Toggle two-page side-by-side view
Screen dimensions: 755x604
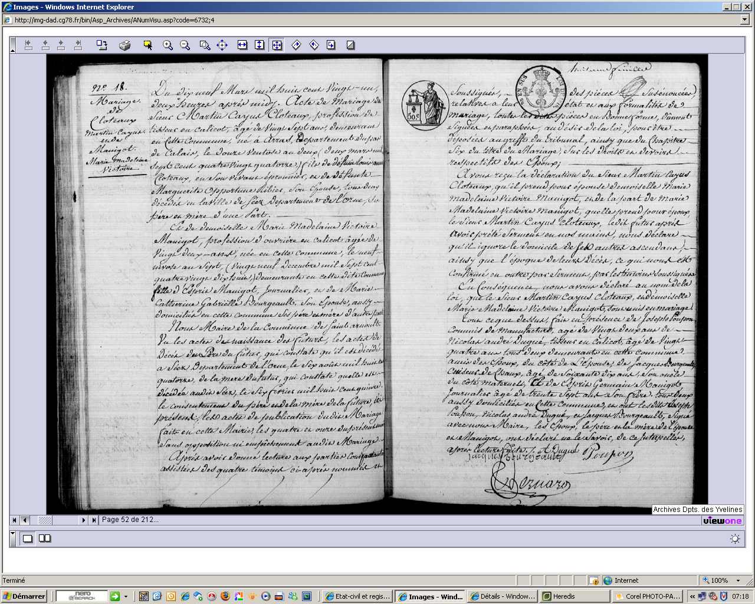tap(45, 538)
